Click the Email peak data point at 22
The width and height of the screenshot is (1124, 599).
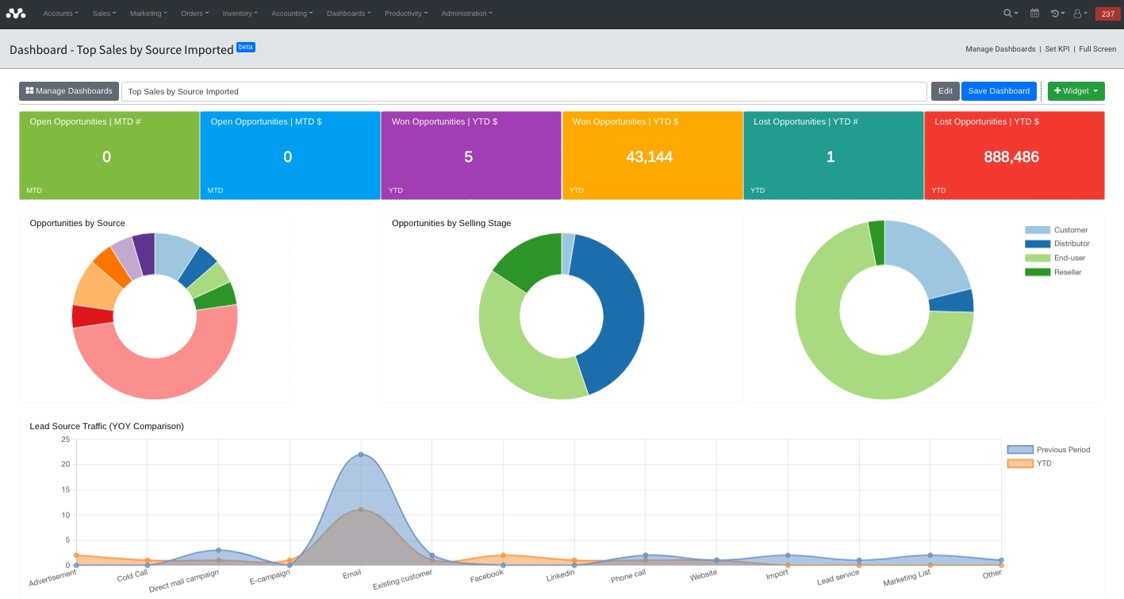pyautogui.click(x=361, y=455)
